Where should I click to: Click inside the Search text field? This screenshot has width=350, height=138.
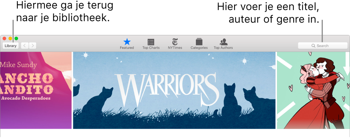(323, 46)
